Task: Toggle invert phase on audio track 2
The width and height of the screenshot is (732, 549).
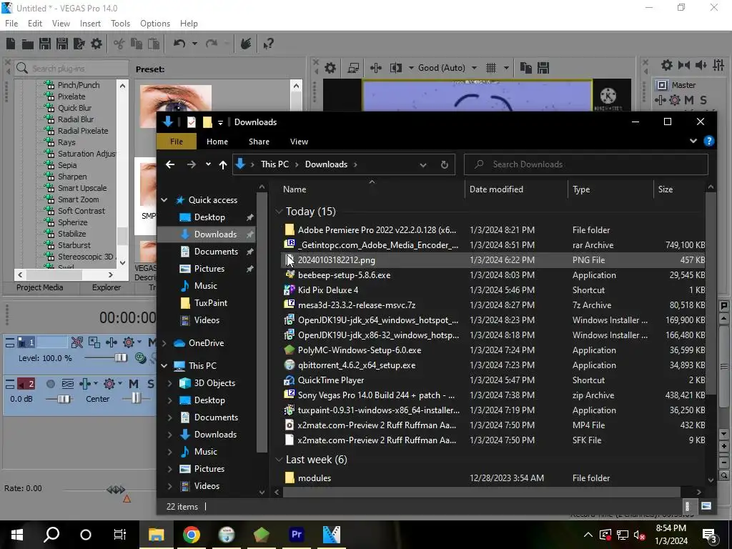Action: 68,384
